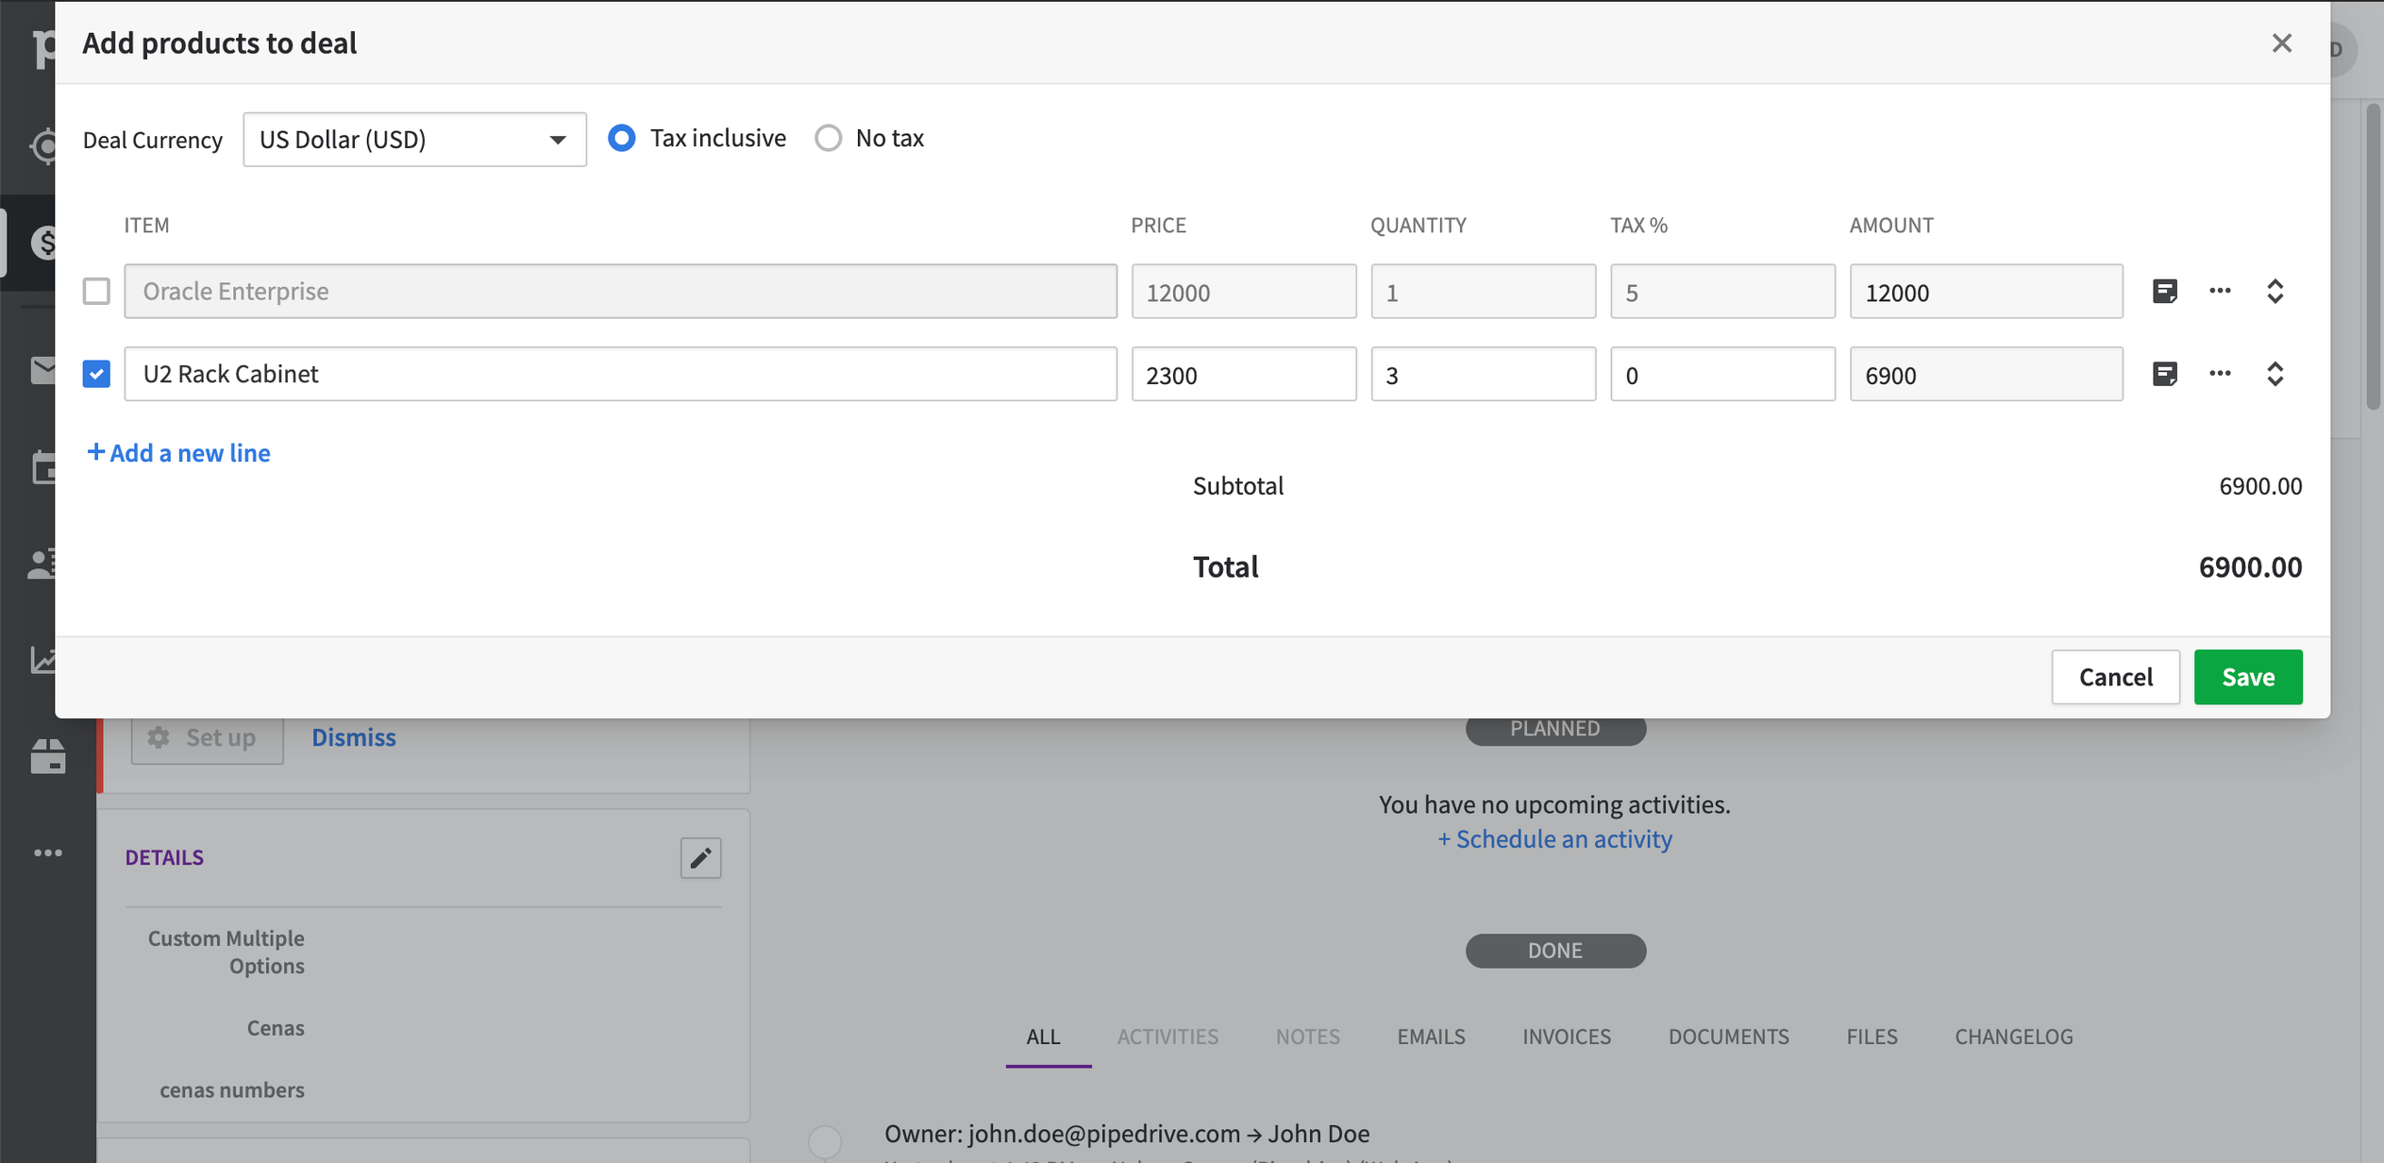The image size is (2384, 1163).
Task: Click Total value 6900.00
Action: [2250, 566]
